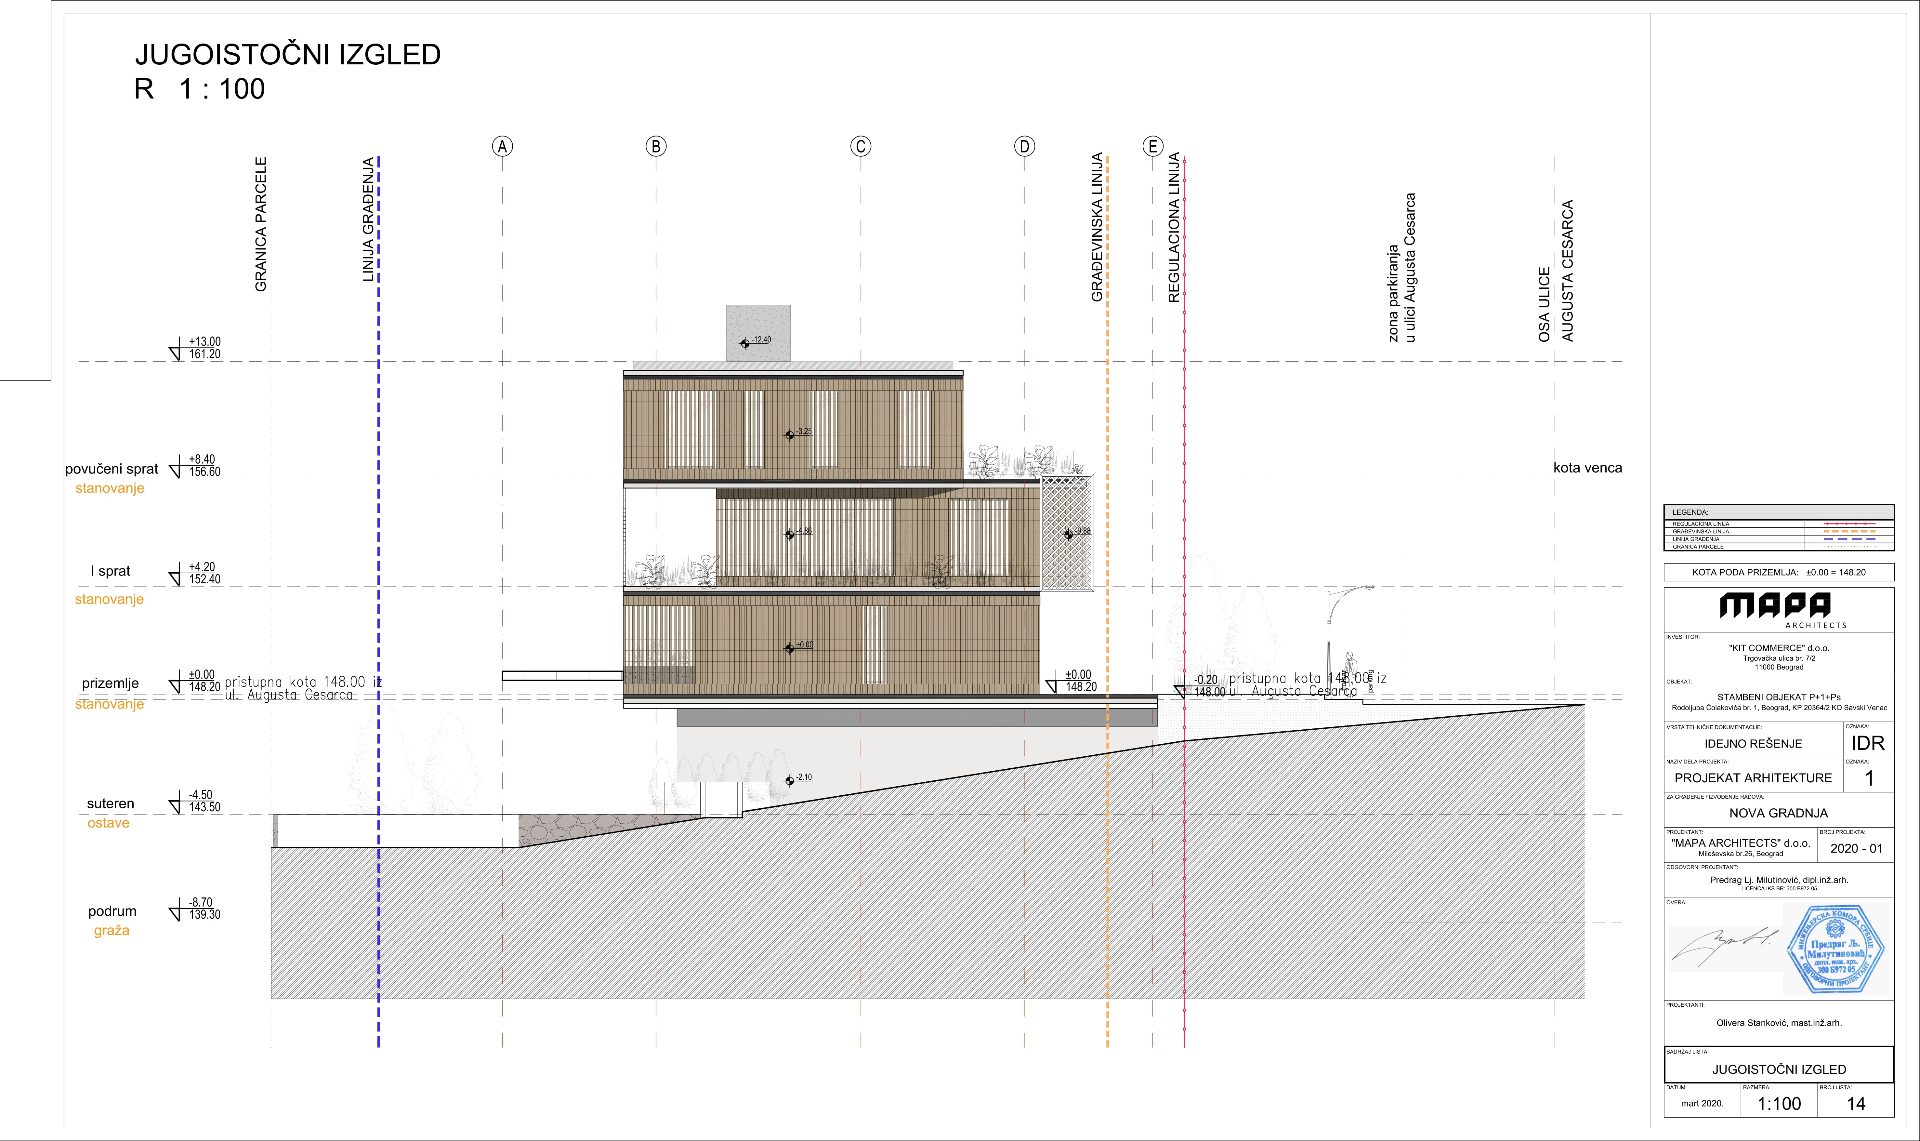Click grid axis bubble A
1920x1141 pixels.
tap(502, 146)
